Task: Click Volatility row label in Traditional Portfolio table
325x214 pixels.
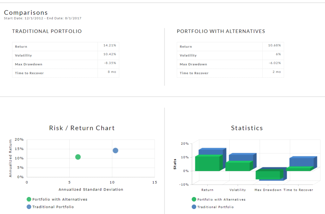Action: tap(23, 55)
